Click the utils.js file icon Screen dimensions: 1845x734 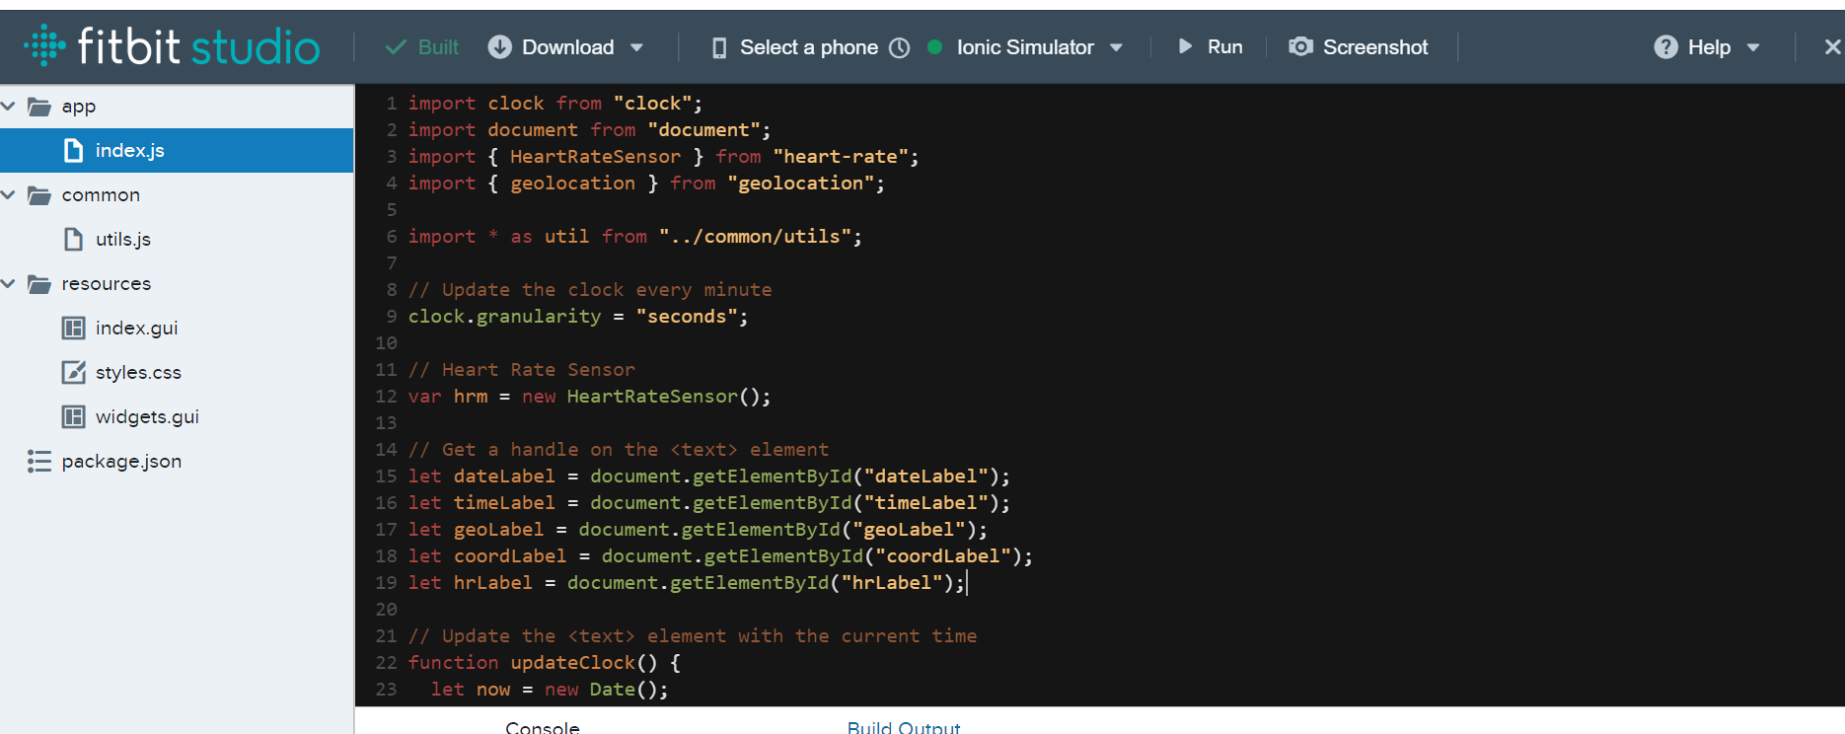[x=73, y=239]
